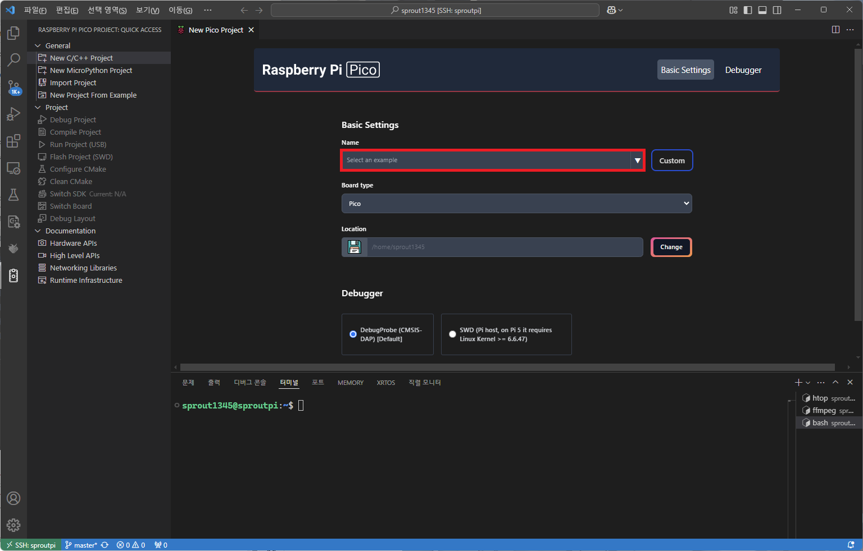
Task: Open terminal launch profile dropdown chevron
Action: click(x=808, y=382)
